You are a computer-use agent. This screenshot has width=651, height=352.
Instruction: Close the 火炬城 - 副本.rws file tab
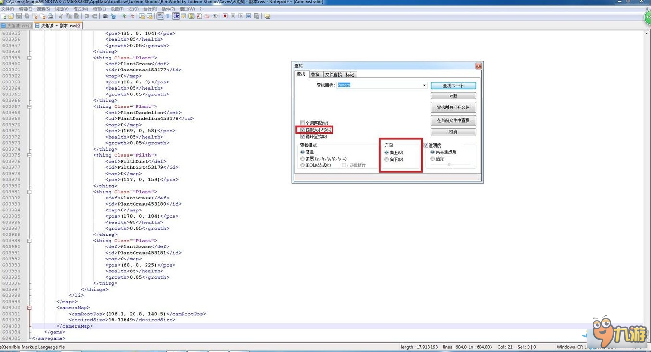79,26
